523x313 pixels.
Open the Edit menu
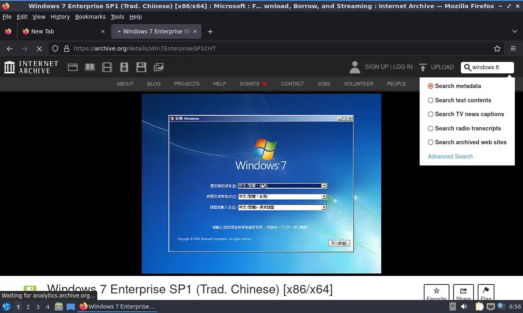coord(22,17)
